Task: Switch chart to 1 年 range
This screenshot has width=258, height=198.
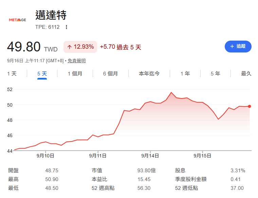Action: click(x=185, y=74)
